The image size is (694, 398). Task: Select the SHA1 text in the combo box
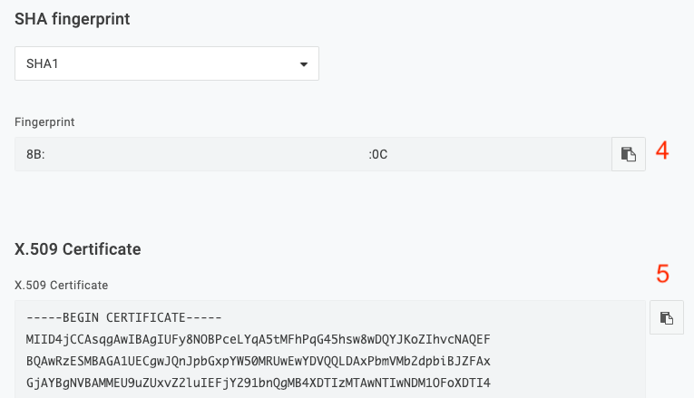pos(42,63)
